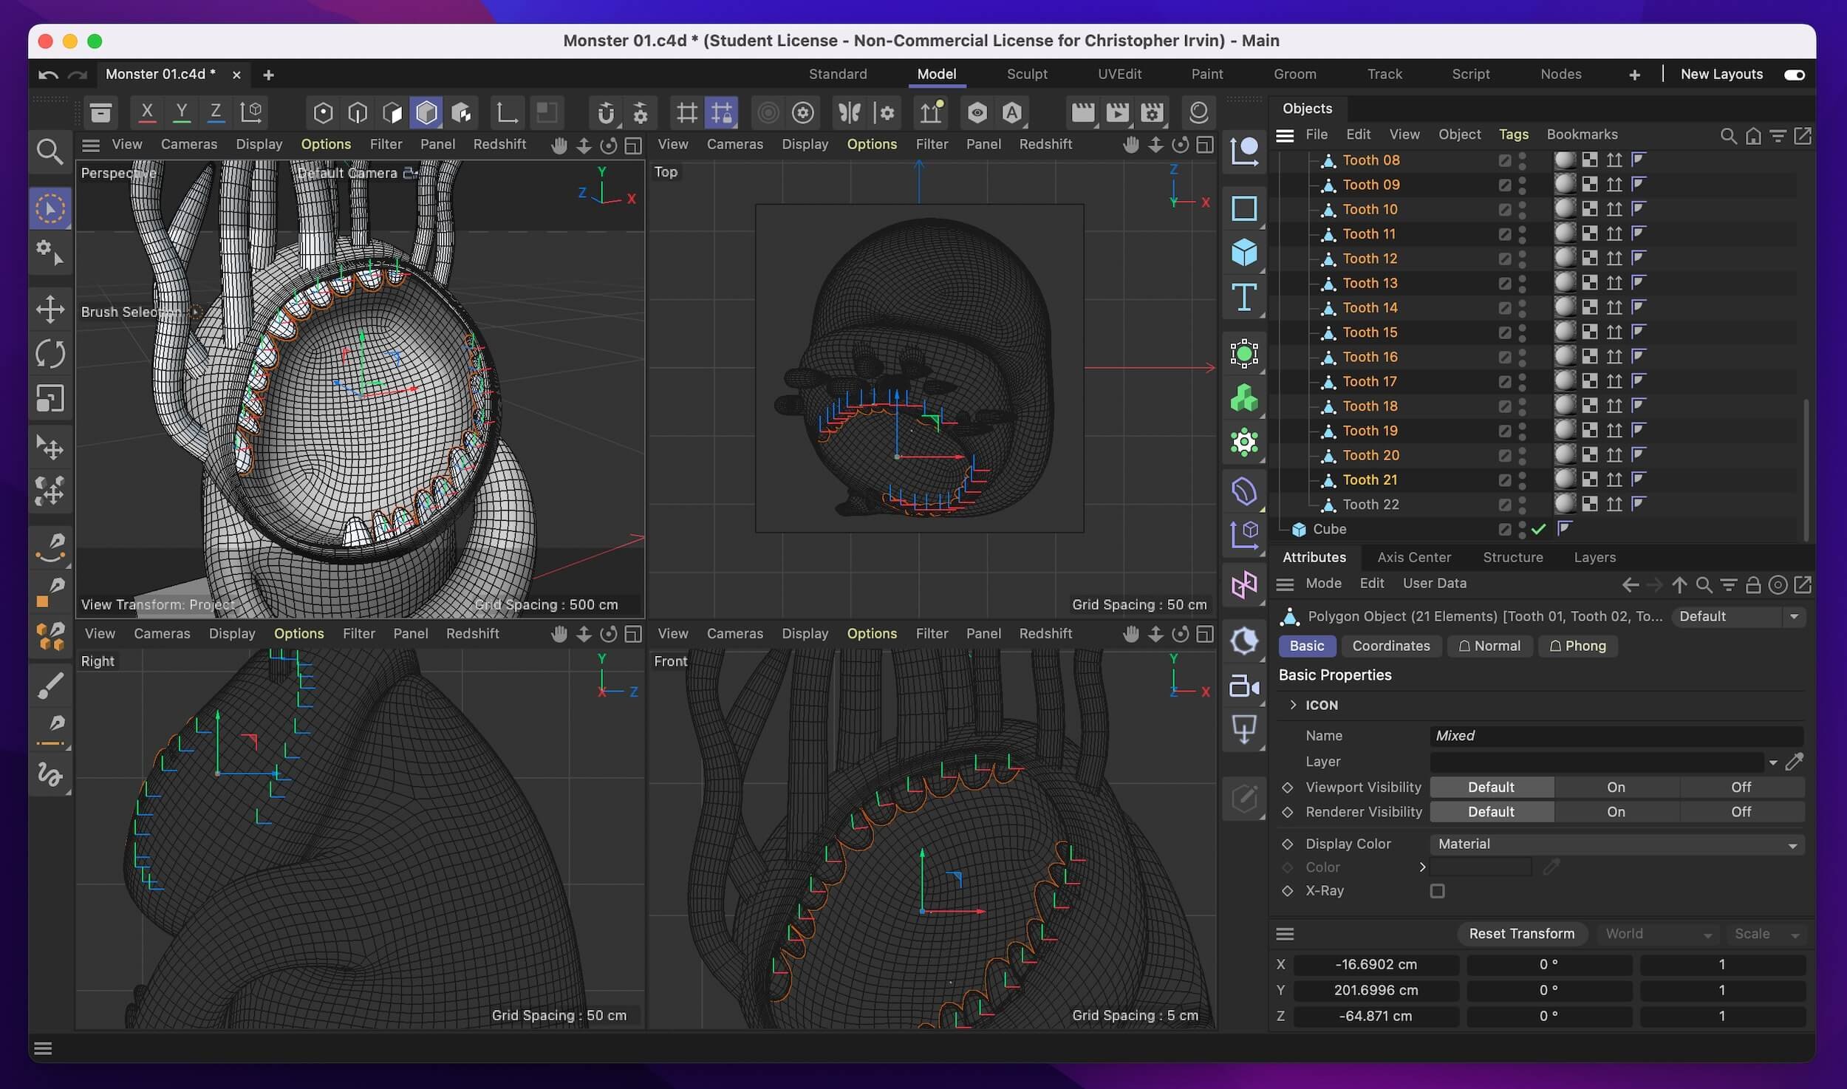Expand the Color row arrow
Image resolution: width=1847 pixels, height=1089 pixels.
click(x=1422, y=867)
